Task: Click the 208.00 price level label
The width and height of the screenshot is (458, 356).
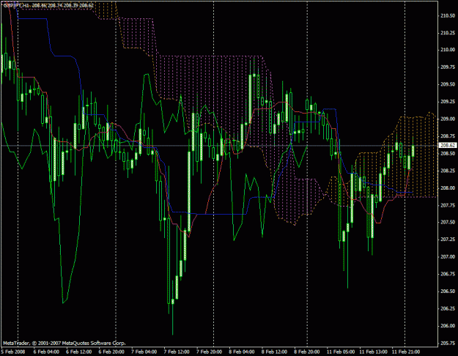Action: (x=447, y=188)
